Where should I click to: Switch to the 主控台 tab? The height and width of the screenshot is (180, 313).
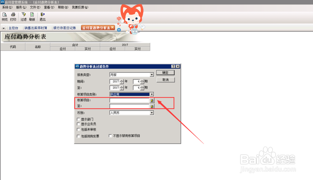(x=13, y=27)
